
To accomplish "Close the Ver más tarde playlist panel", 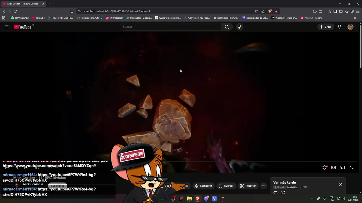I will click(341, 184).
